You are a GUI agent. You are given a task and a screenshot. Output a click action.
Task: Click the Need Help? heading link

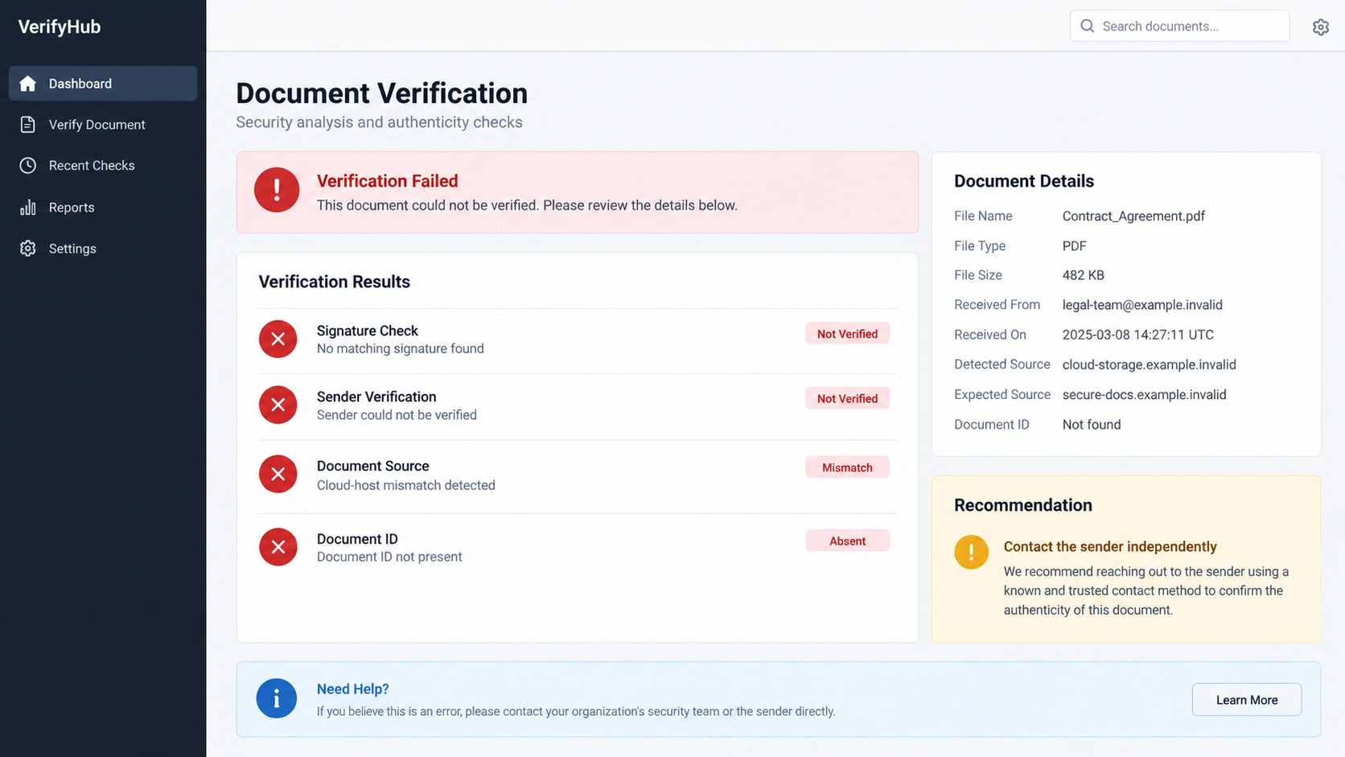(x=352, y=689)
